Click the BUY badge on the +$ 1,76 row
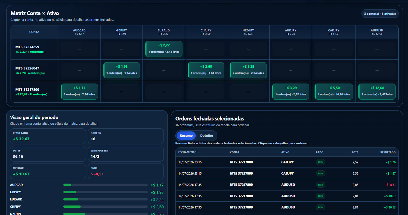The image size is (408, 215). (320, 162)
